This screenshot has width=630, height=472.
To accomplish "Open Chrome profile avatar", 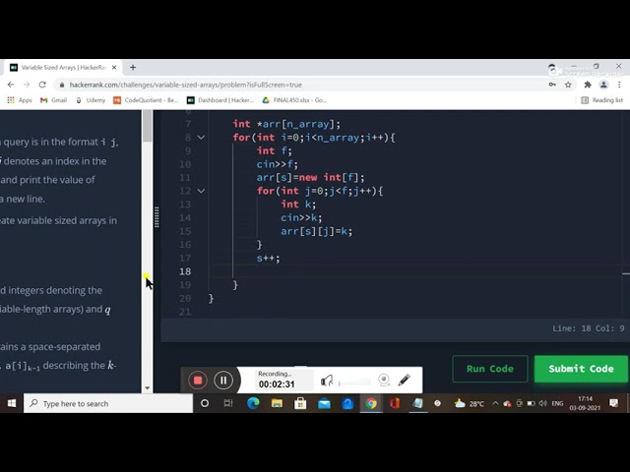I will pyautogui.click(x=603, y=85).
